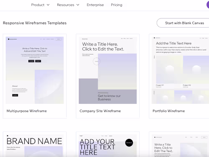This screenshot has width=209, height=157.
Task: Go to the Enterprise page
Action: (x=95, y=5)
